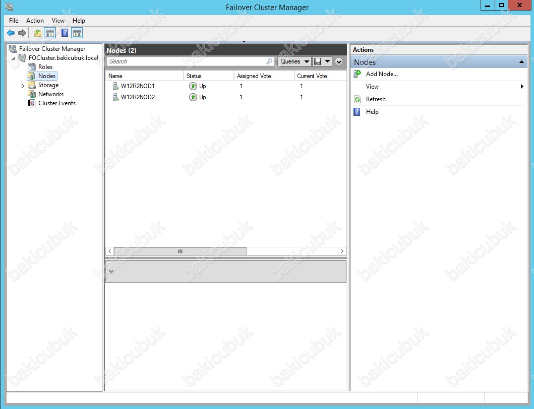Screen dimensions: 534x409
Task: Click Refresh in Actions pane
Action: coord(376,99)
